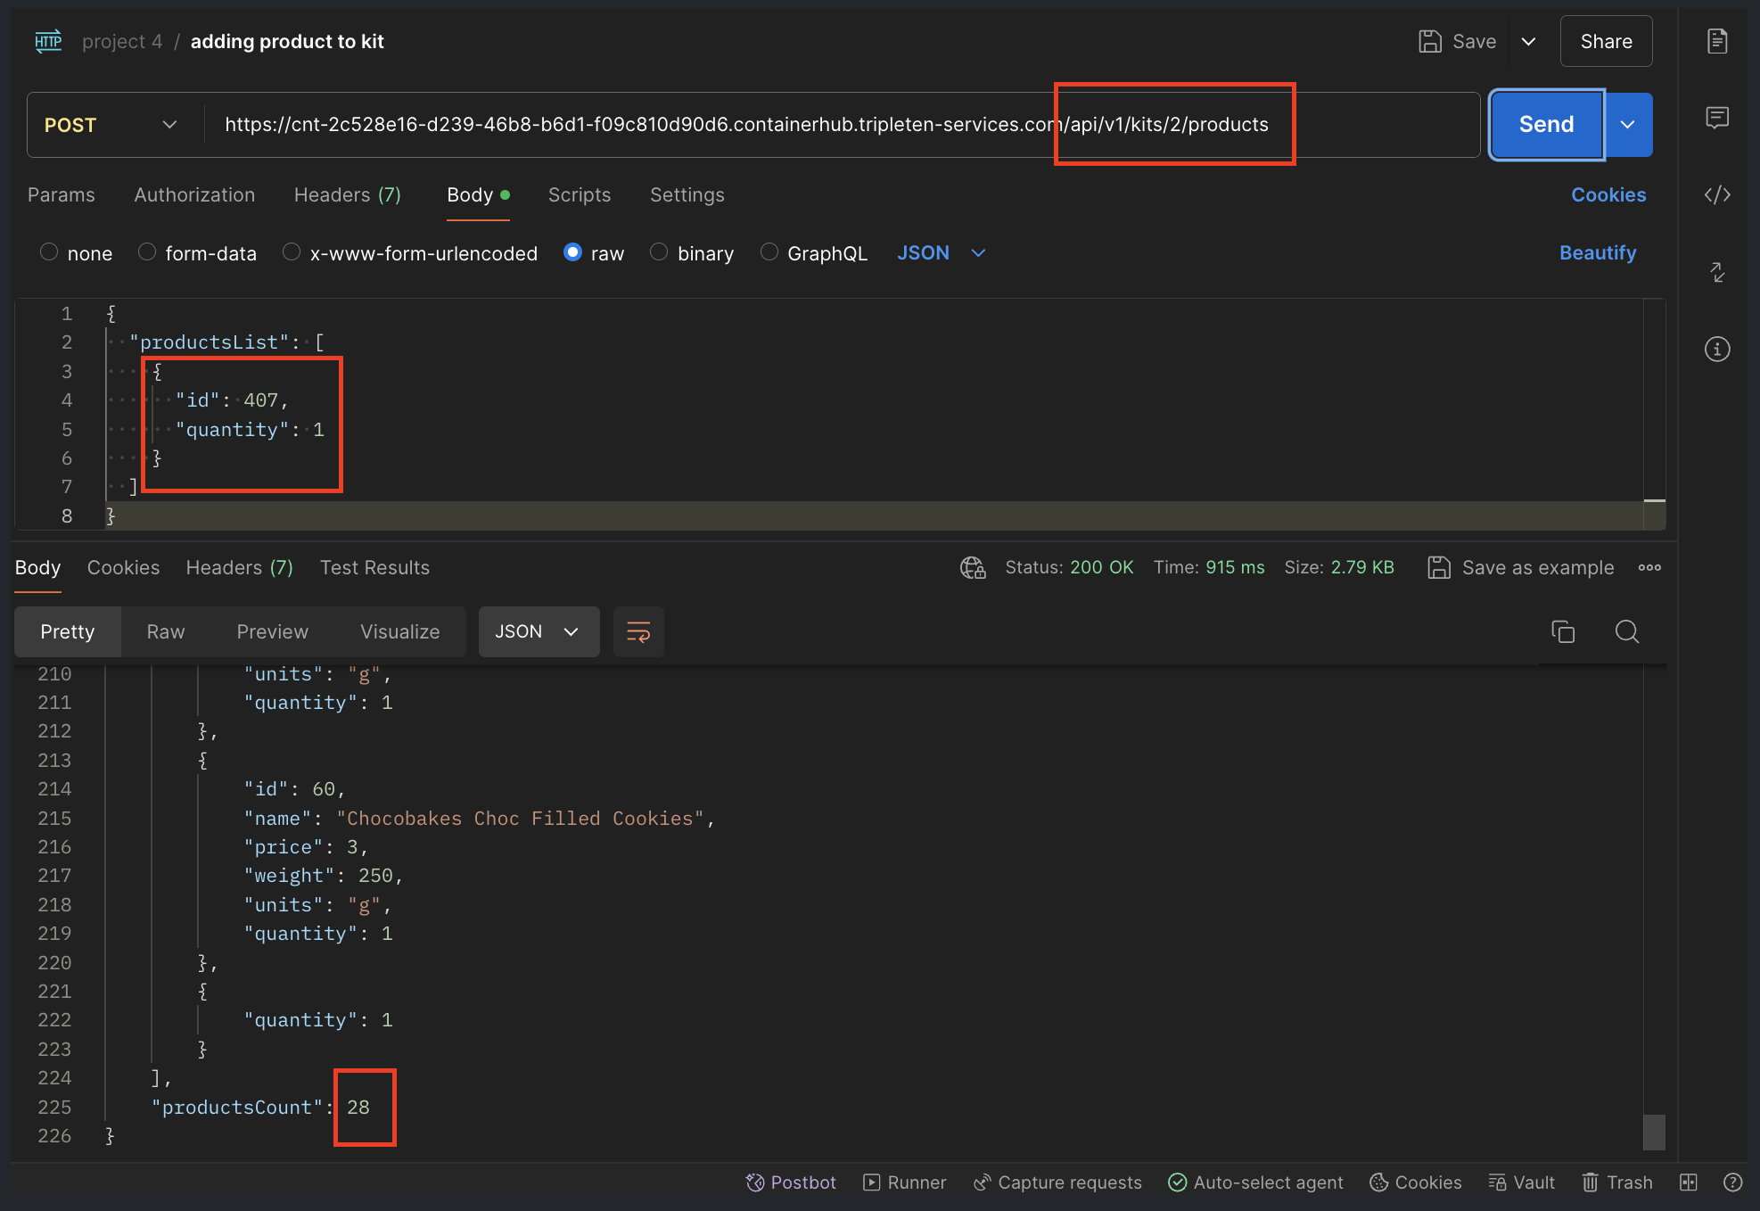Click the network globe lock icon
Image resolution: width=1760 pixels, height=1211 pixels.
pos(973,568)
